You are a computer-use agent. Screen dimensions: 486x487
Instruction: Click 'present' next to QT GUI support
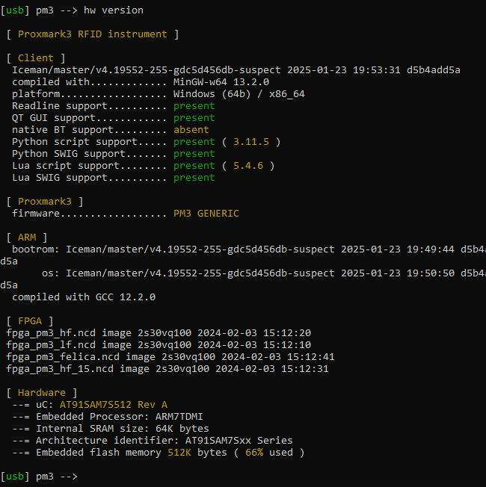[x=194, y=118]
